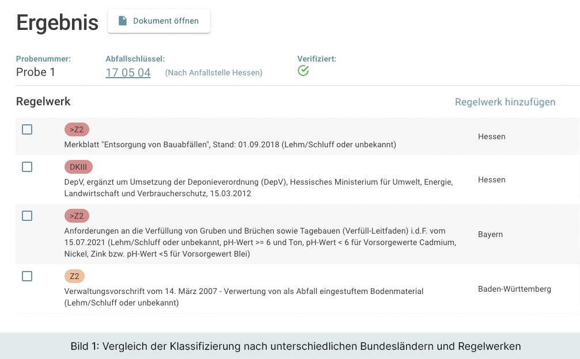
Task: Click the Bild 1 caption text
Action: [x=295, y=346]
